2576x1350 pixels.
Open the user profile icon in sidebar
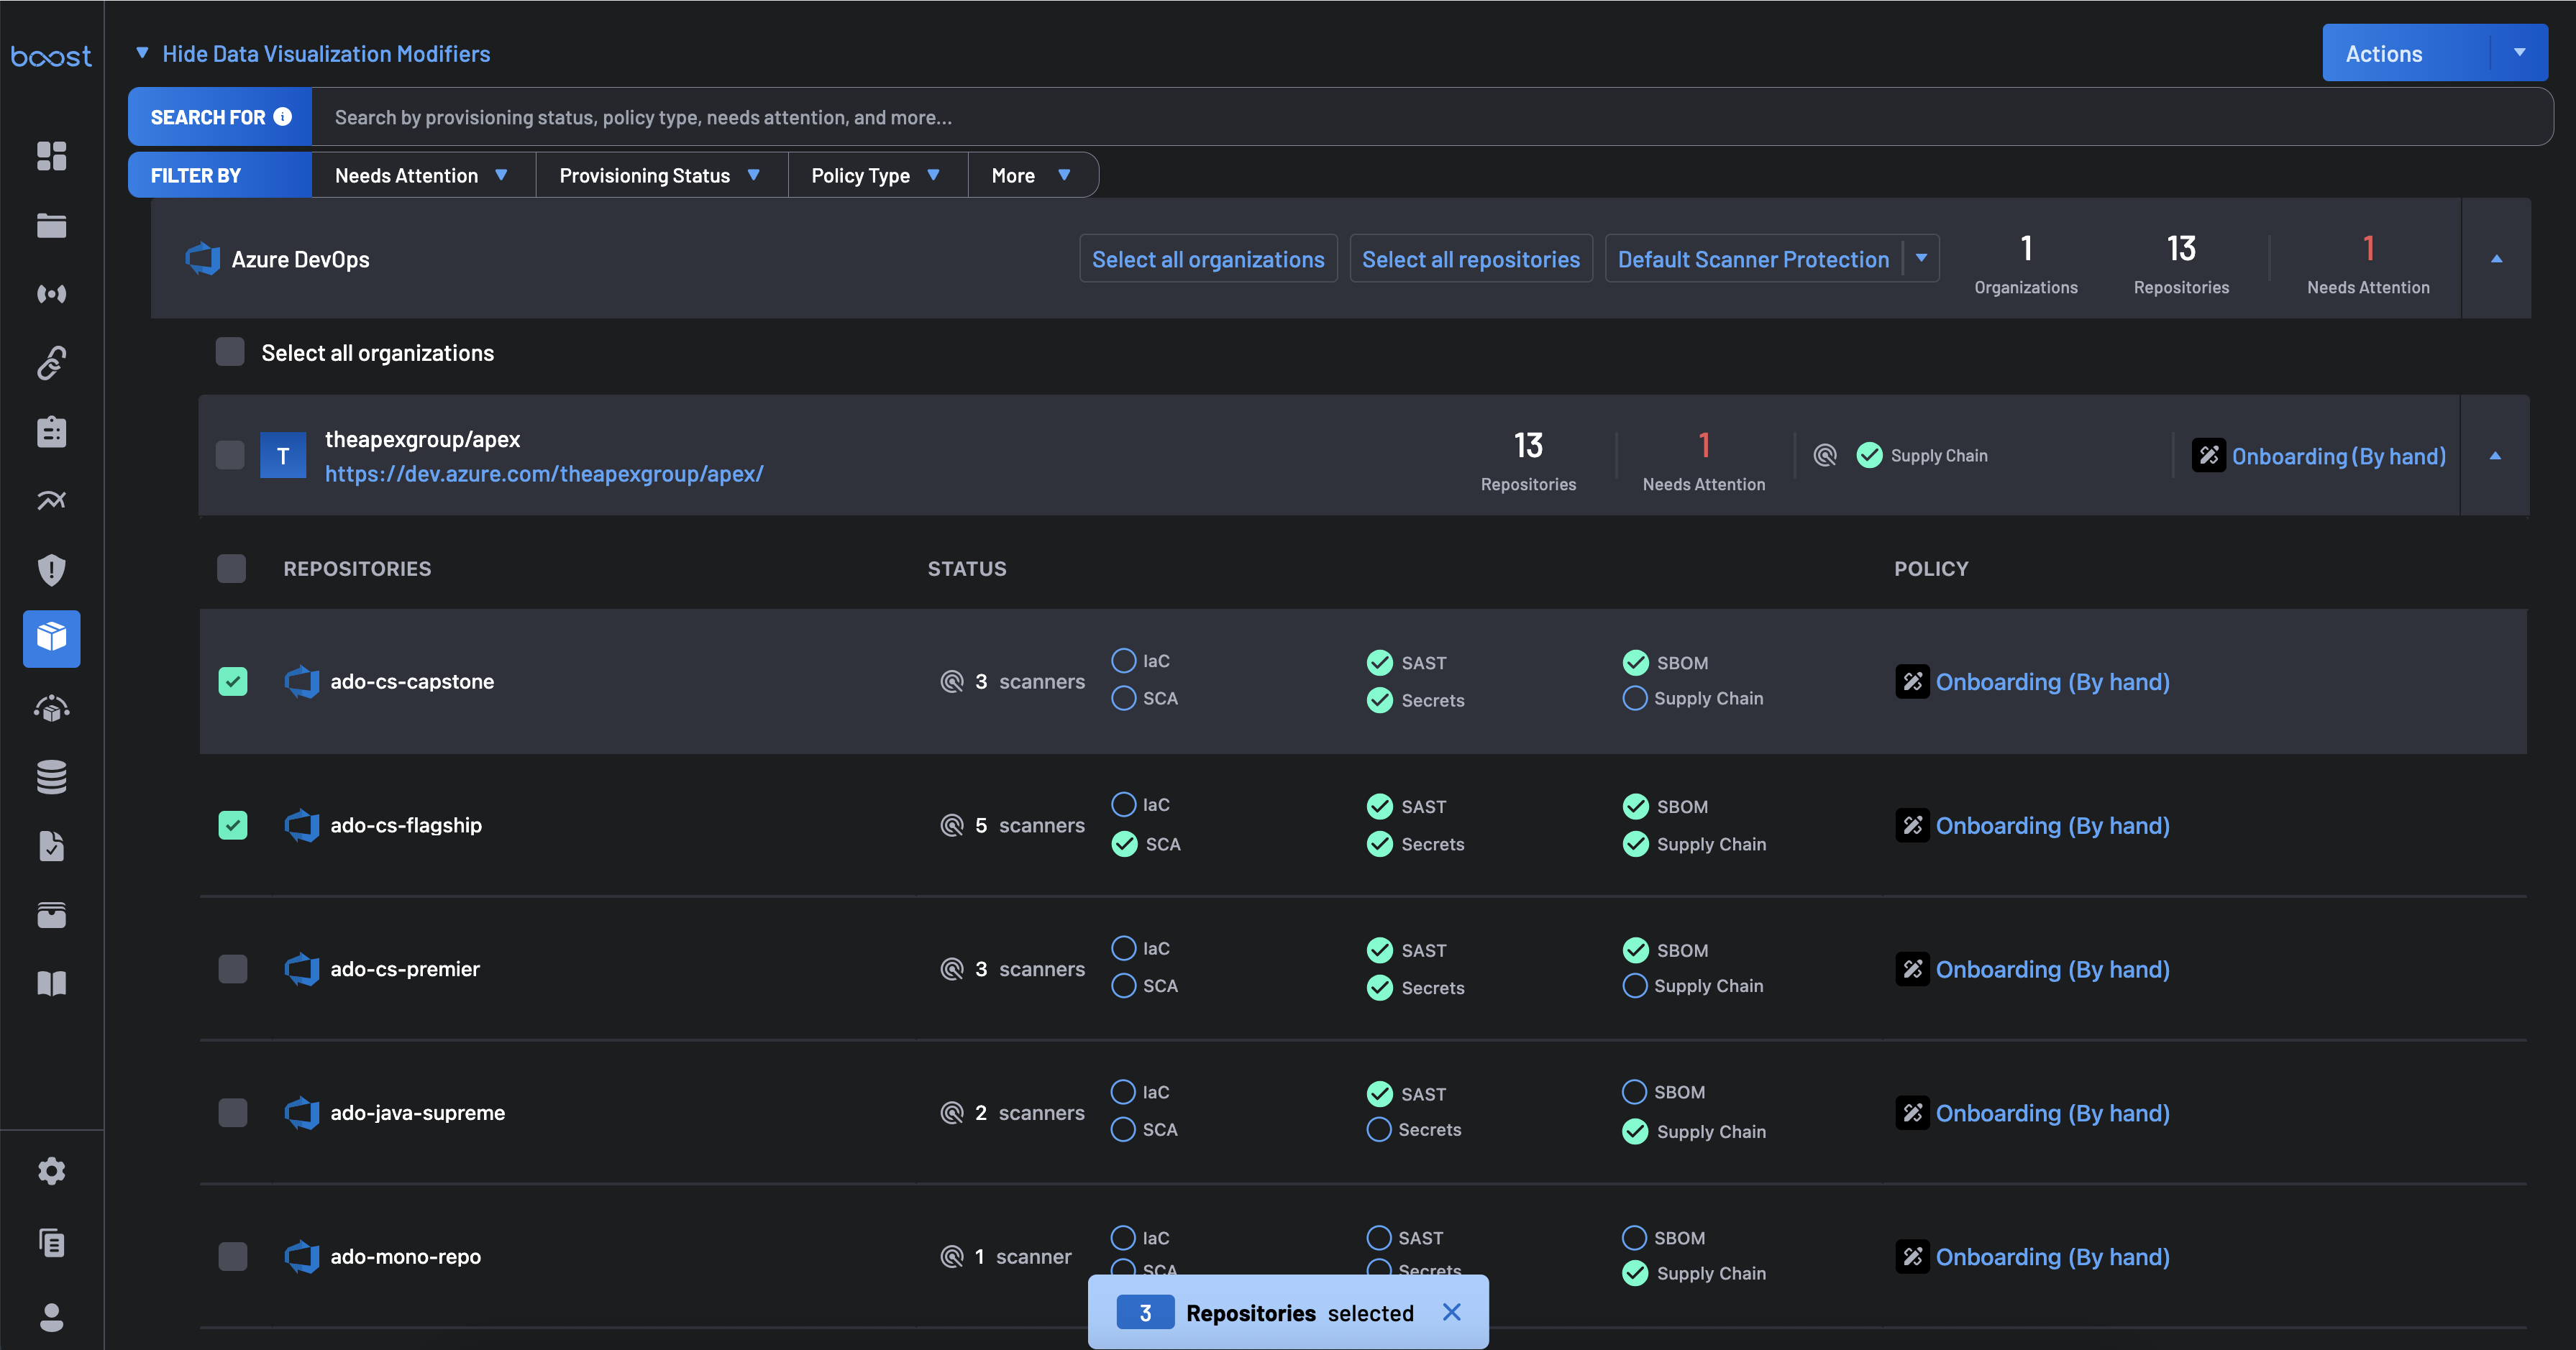[51, 1317]
